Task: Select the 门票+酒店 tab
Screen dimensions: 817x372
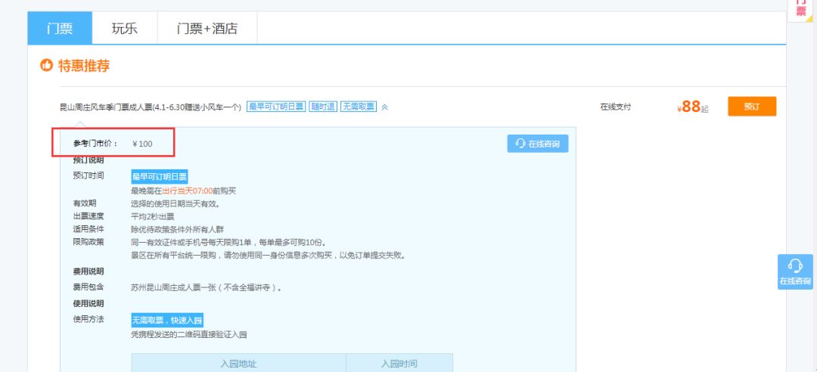Action: pyautogui.click(x=207, y=28)
